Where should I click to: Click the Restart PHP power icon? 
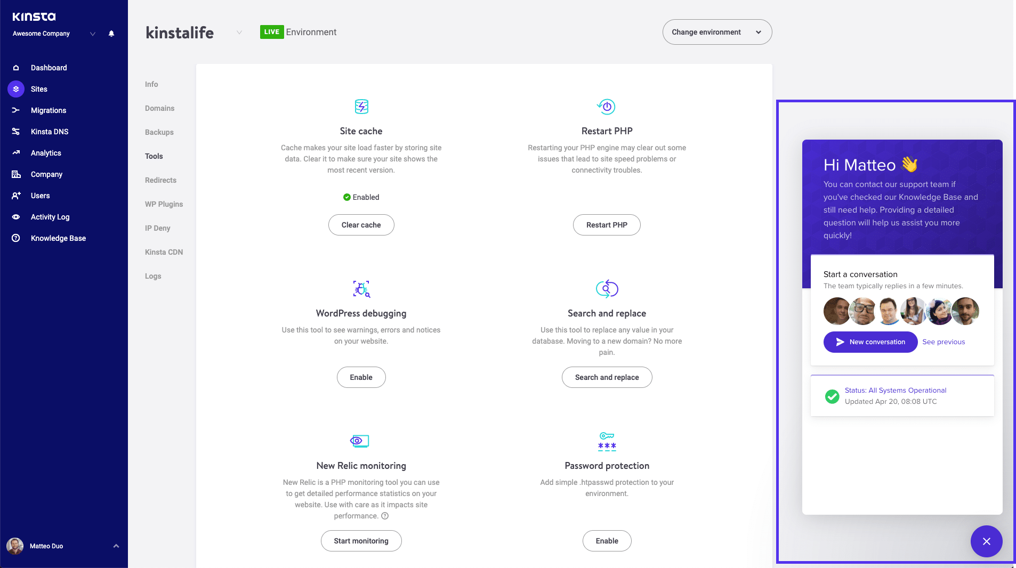(x=607, y=107)
